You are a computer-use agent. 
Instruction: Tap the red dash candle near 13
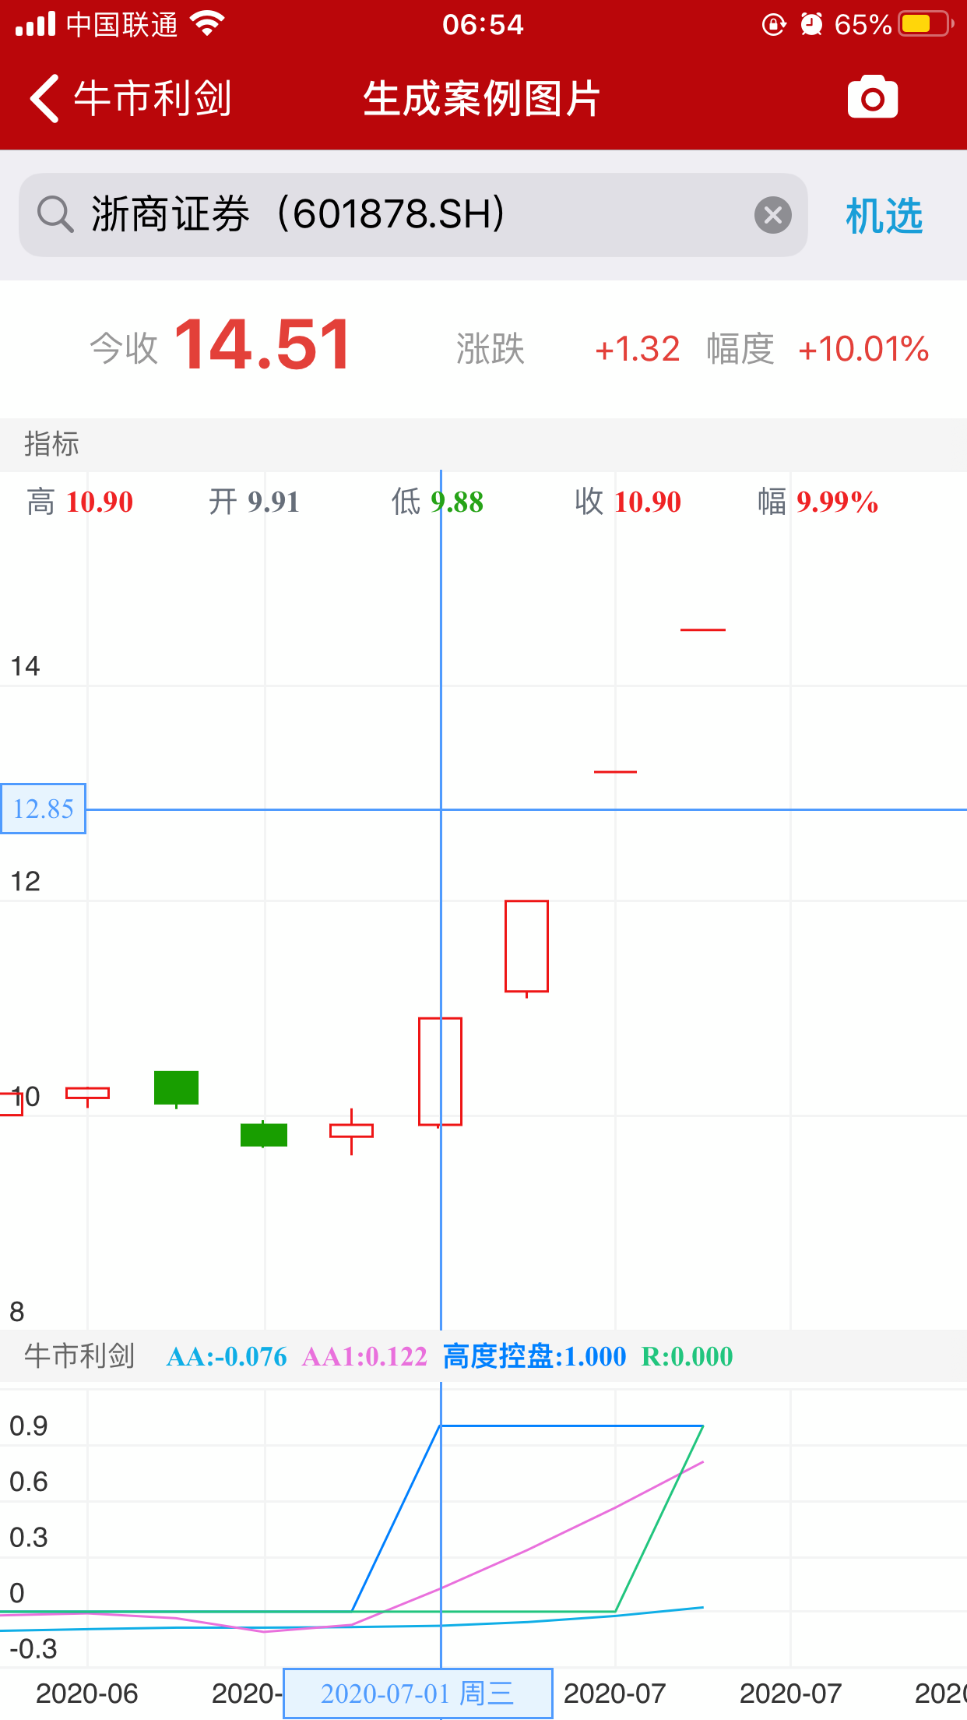tap(615, 771)
